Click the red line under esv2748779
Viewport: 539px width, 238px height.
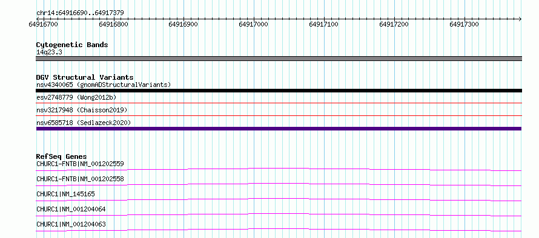click(279, 103)
